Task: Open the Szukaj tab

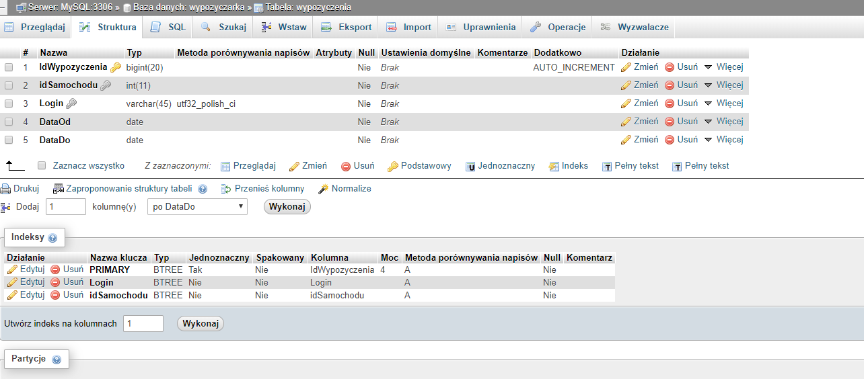Action: pyautogui.click(x=223, y=28)
